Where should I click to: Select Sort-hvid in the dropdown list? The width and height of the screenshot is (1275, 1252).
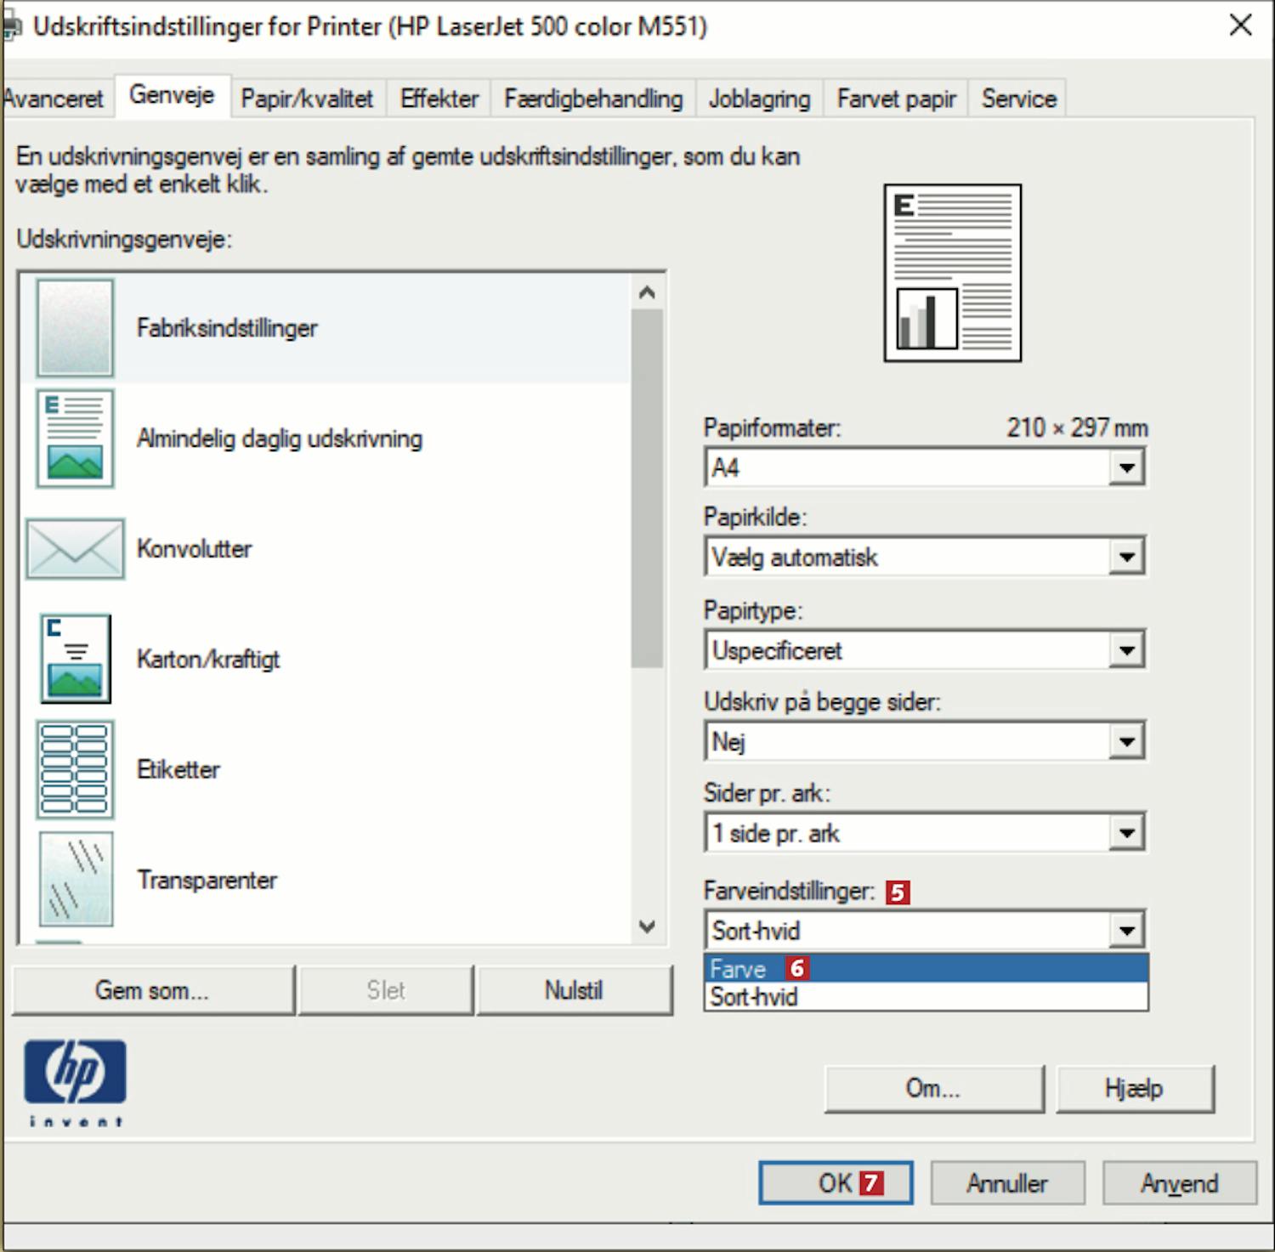tap(926, 996)
